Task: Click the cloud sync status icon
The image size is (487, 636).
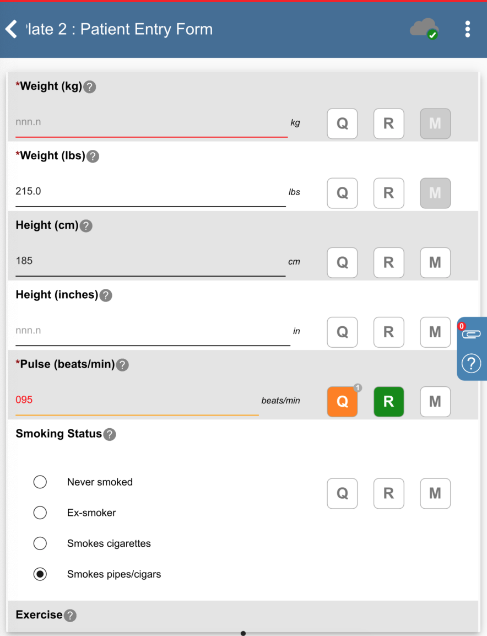Action: coord(424,29)
